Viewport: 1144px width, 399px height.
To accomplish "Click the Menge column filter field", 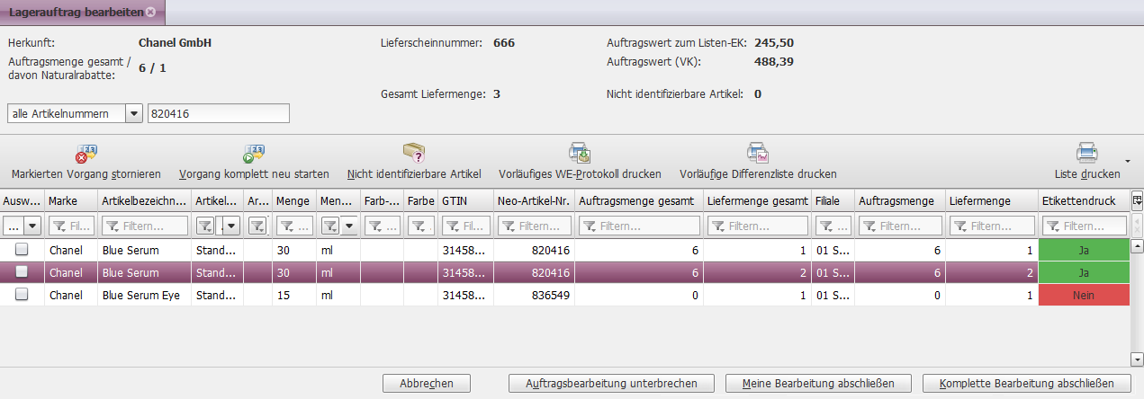I will [x=293, y=226].
